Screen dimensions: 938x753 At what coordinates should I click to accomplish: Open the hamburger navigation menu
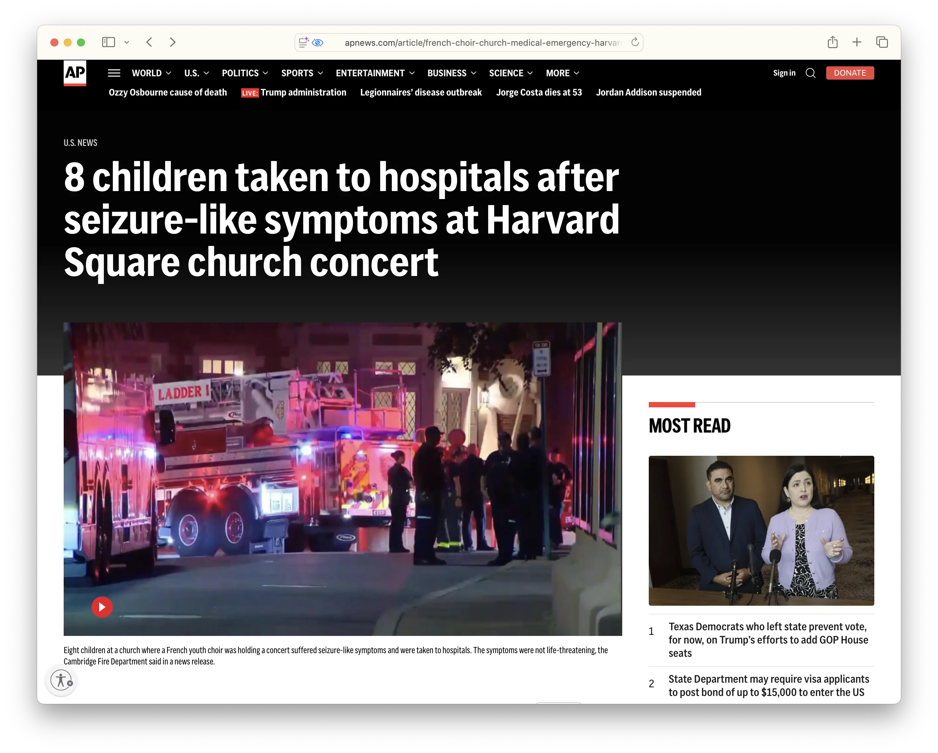(114, 73)
